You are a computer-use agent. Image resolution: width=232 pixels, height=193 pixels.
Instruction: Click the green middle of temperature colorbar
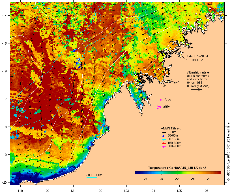(178, 173)
